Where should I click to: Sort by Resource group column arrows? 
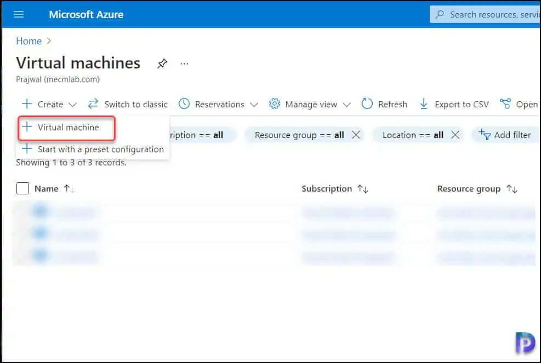pyautogui.click(x=511, y=188)
